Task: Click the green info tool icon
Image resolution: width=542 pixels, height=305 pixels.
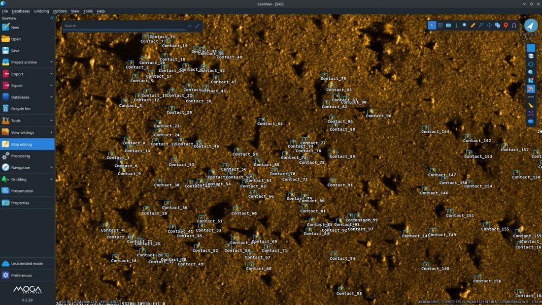Action: [456, 25]
